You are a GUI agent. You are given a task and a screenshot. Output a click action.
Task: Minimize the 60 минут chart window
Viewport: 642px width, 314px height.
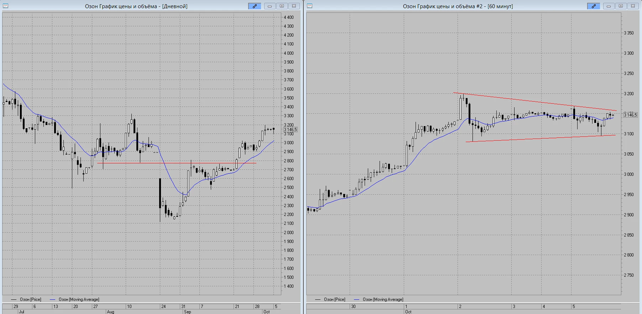(x=609, y=6)
